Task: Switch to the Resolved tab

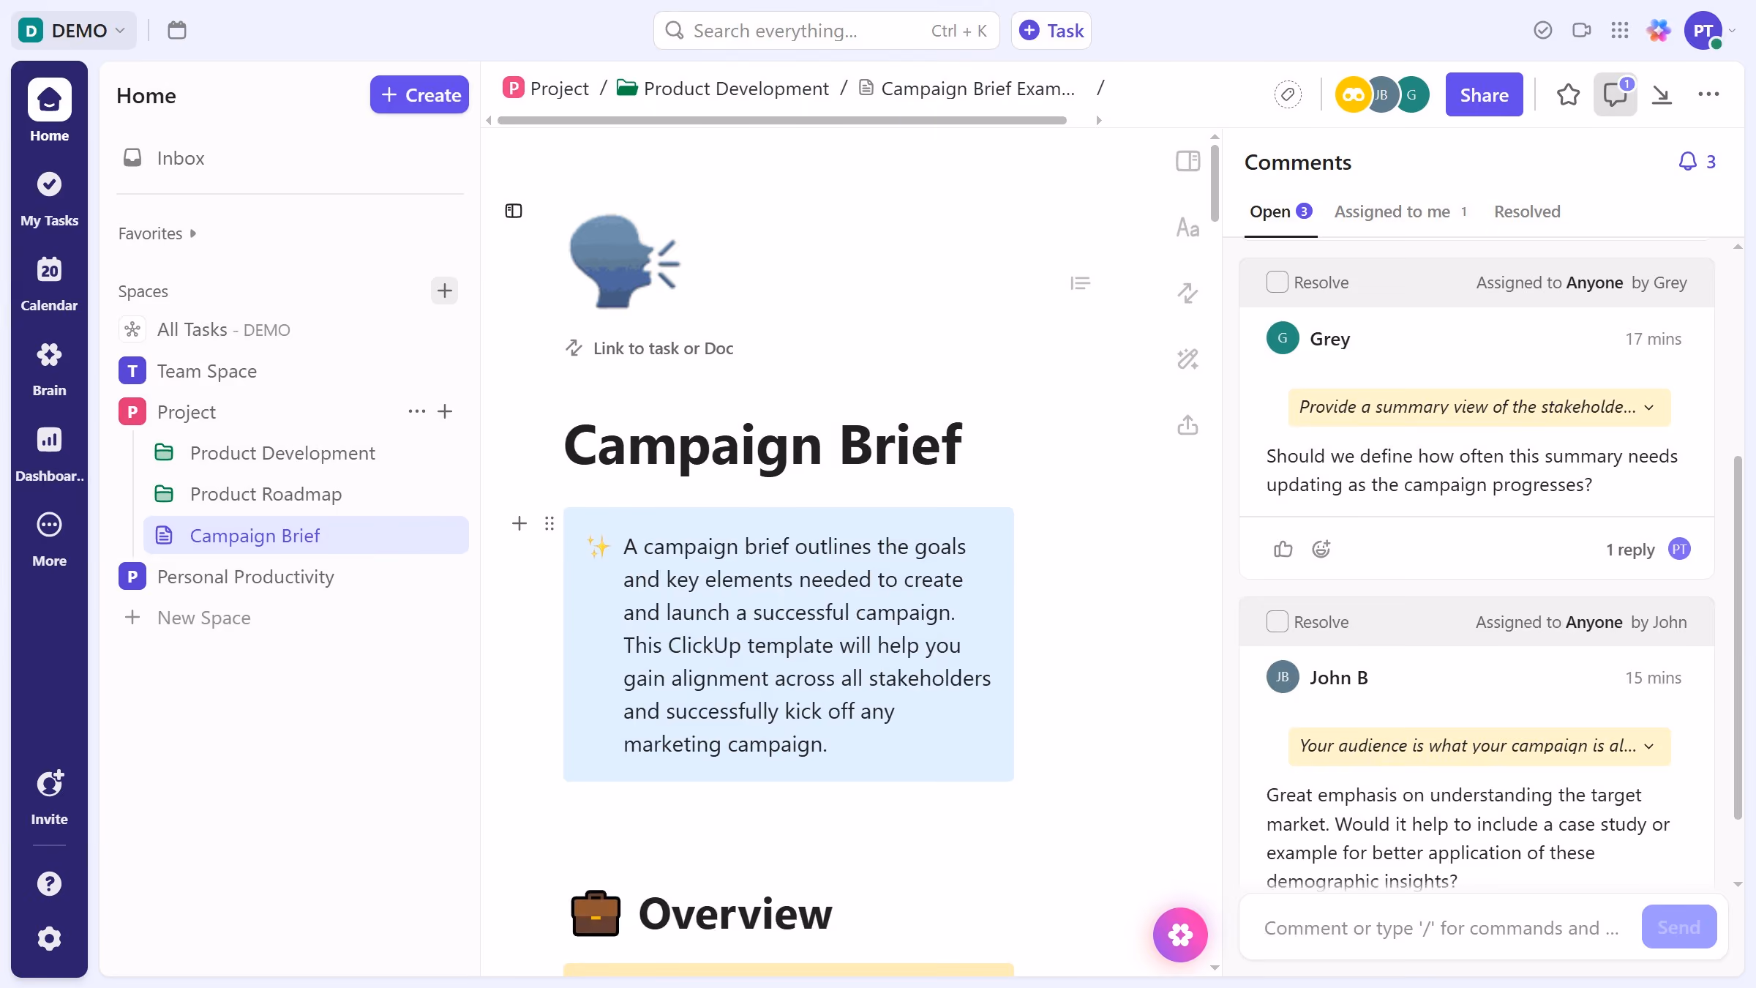Action: [1527, 212]
